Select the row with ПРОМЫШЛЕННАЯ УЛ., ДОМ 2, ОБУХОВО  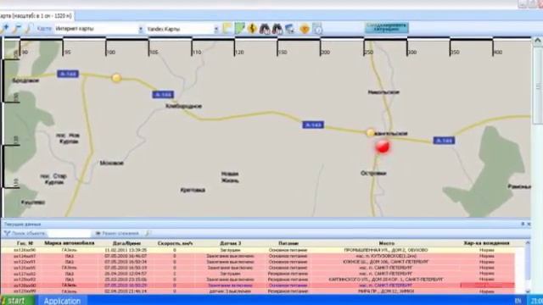[x=258, y=250]
